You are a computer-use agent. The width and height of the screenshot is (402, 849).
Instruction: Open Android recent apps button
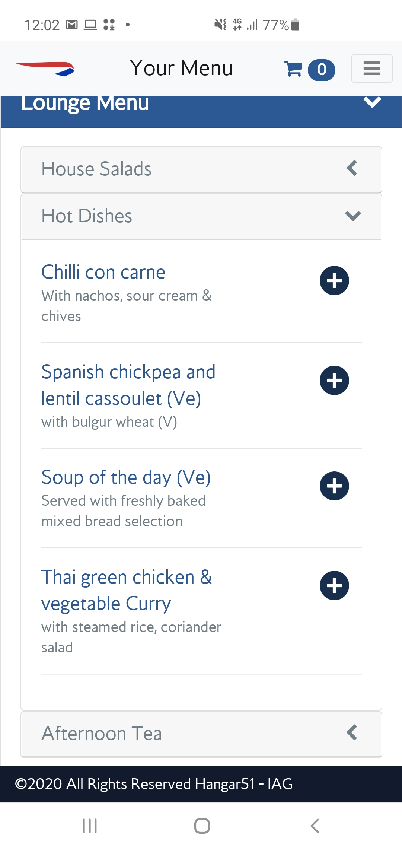point(90,826)
